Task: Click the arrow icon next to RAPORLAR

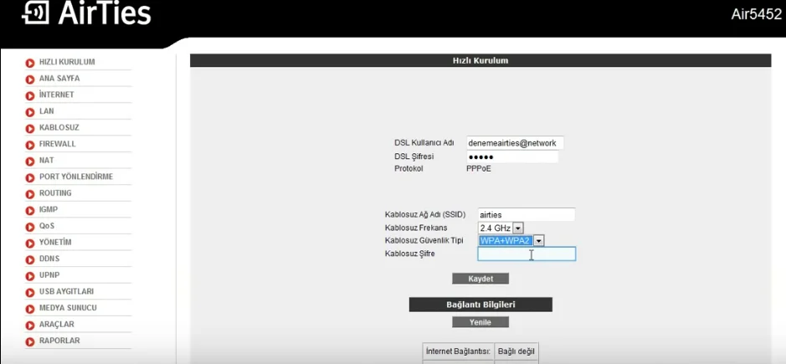Action: tap(30, 341)
